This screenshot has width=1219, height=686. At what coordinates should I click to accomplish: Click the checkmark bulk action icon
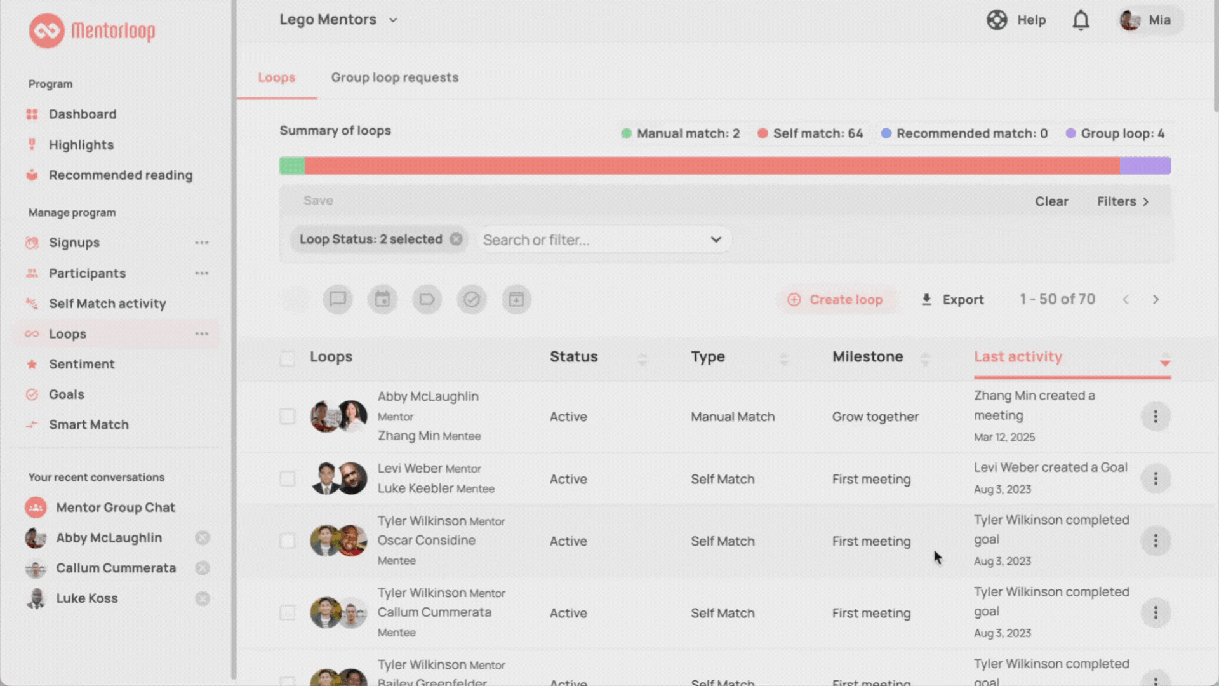(472, 299)
